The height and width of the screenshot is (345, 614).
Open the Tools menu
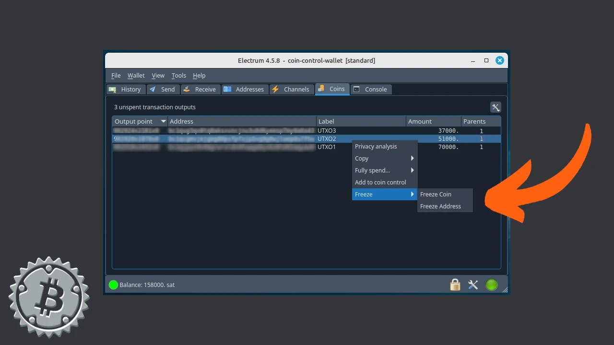click(x=178, y=75)
